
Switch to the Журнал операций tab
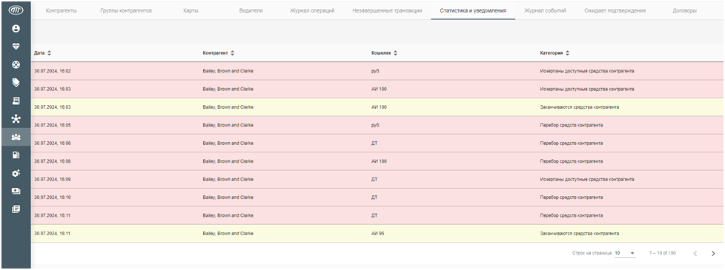312,10
